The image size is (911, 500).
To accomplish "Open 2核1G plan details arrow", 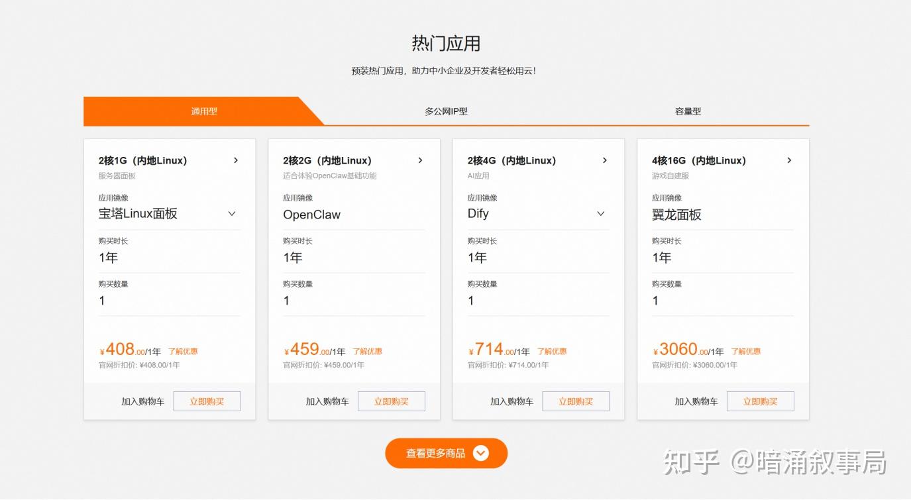I will click(x=236, y=160).
